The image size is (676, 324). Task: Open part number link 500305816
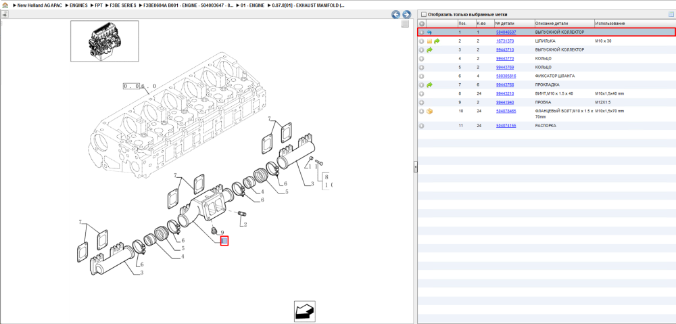click(x=506, y=76)
